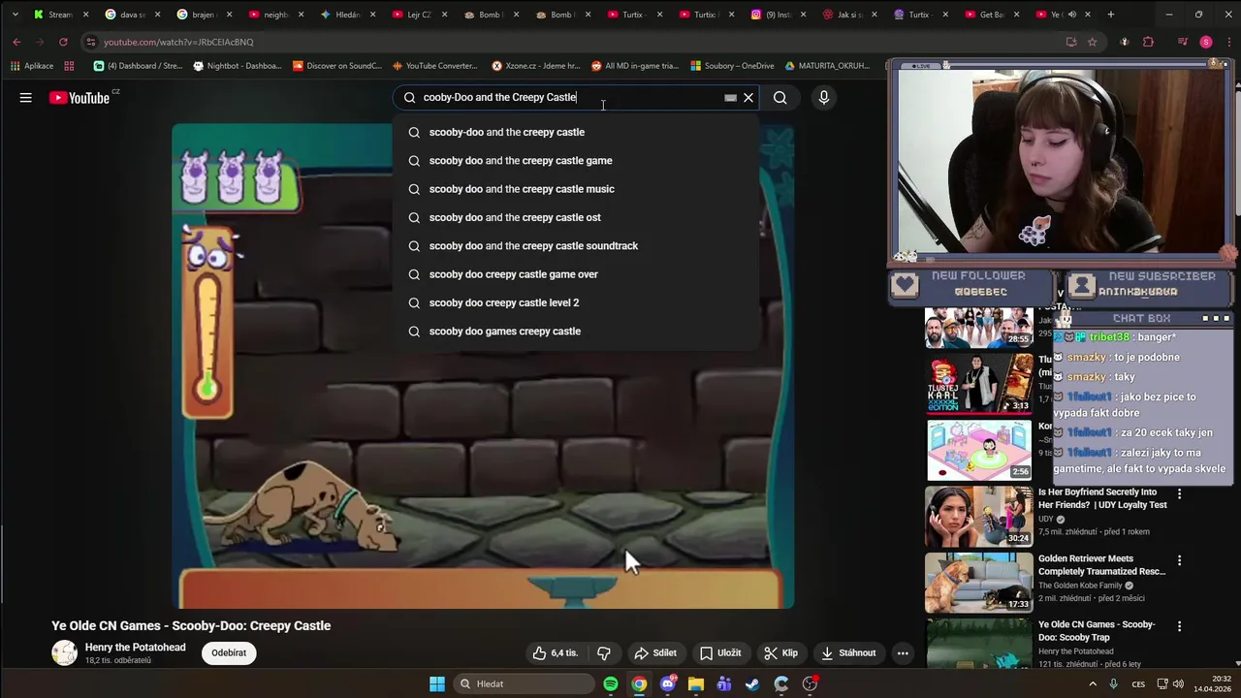Download video via Stáhnout button

point(848,652)
